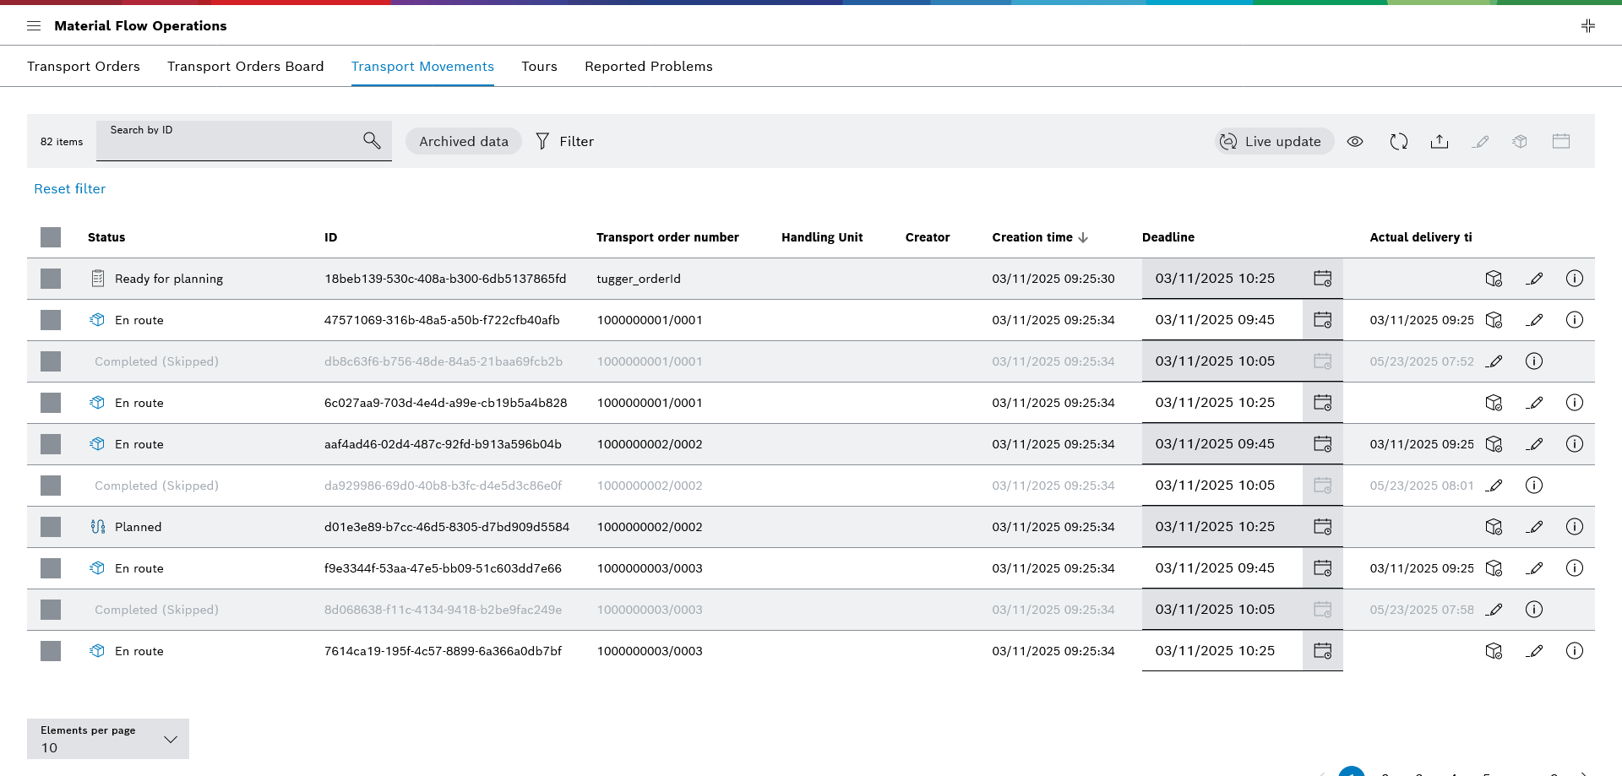
Task: Click the toolbar package cube icon
Action: [1521, 142]
